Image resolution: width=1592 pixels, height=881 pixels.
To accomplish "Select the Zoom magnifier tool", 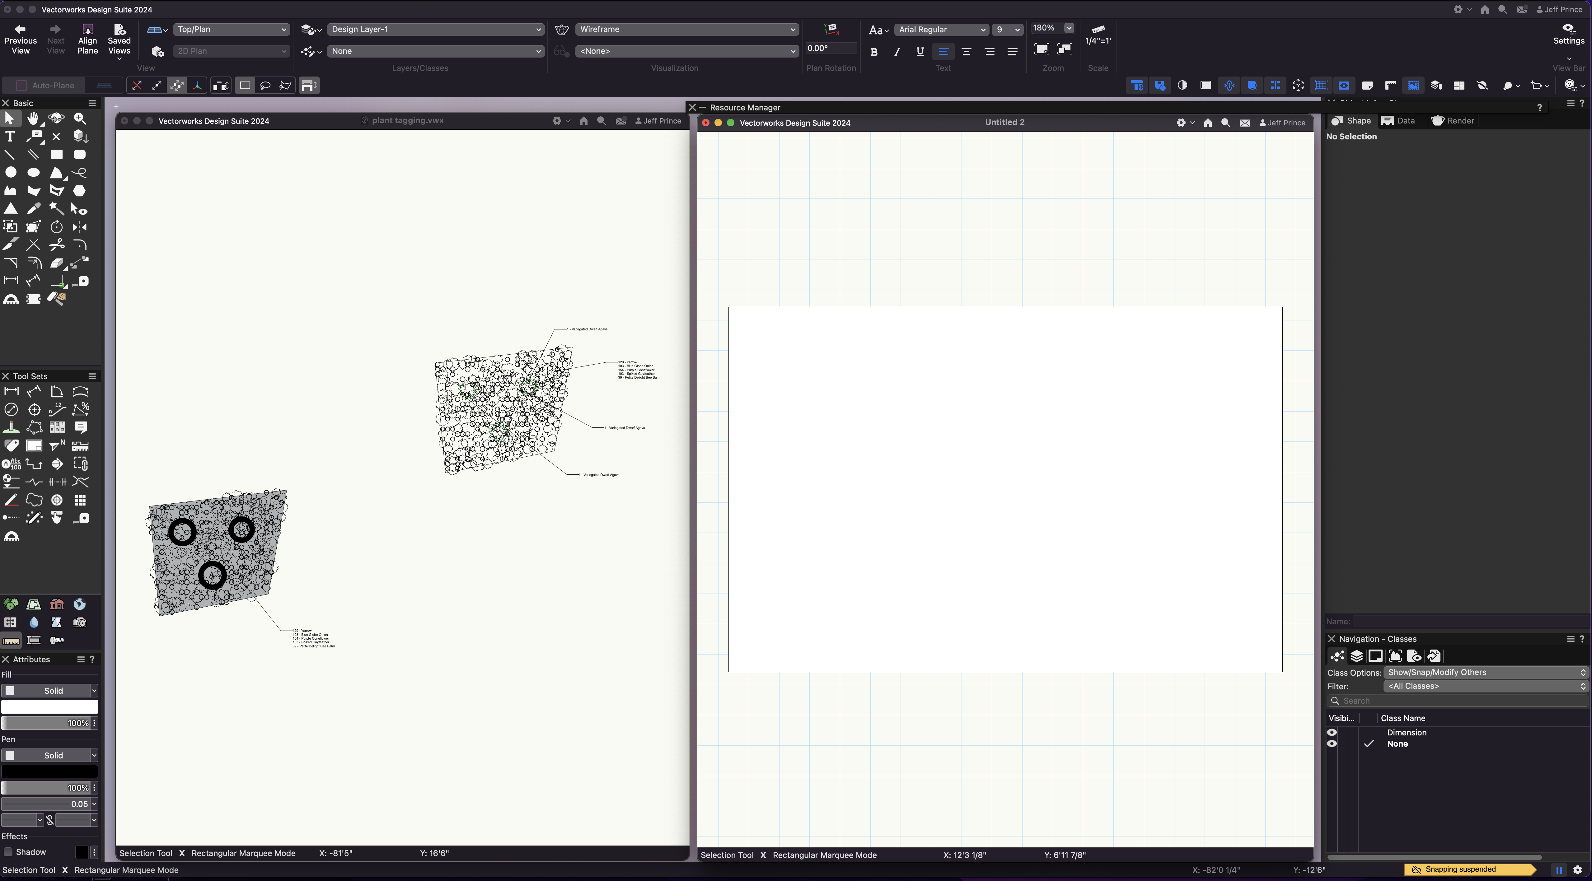I will click(x=80, y=118).
